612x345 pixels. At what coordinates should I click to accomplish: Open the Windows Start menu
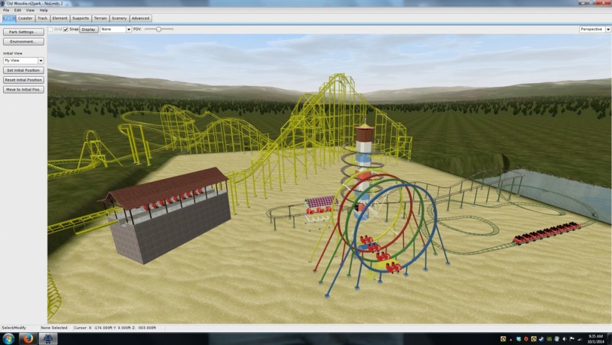pos(9,339)
